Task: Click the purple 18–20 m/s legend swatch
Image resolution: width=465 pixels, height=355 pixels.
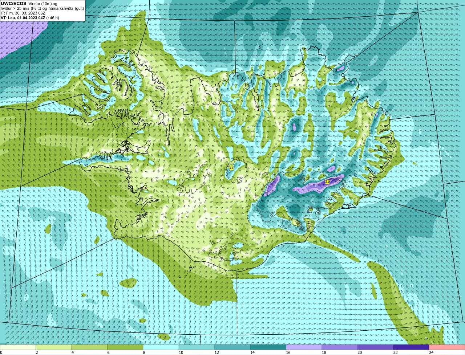Action: click(340, 347)
